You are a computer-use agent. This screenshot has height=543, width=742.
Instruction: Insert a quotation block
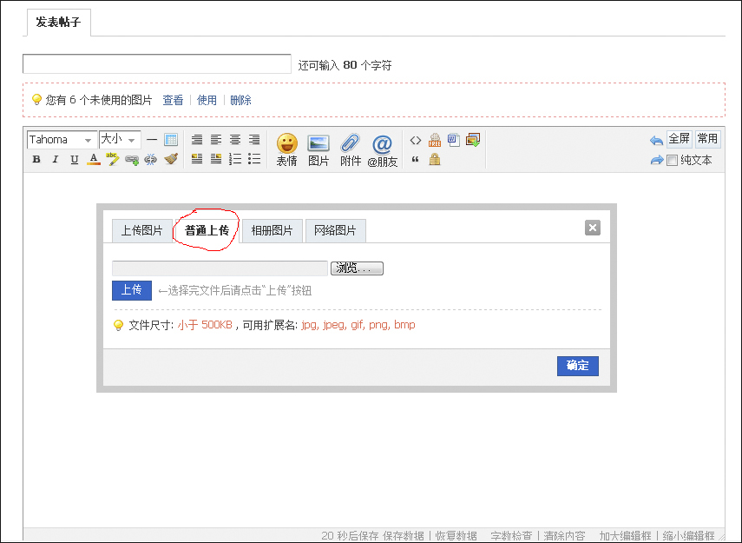416,160
